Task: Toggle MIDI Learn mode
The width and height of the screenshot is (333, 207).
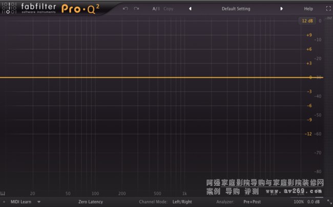Action: coord(22,202)
